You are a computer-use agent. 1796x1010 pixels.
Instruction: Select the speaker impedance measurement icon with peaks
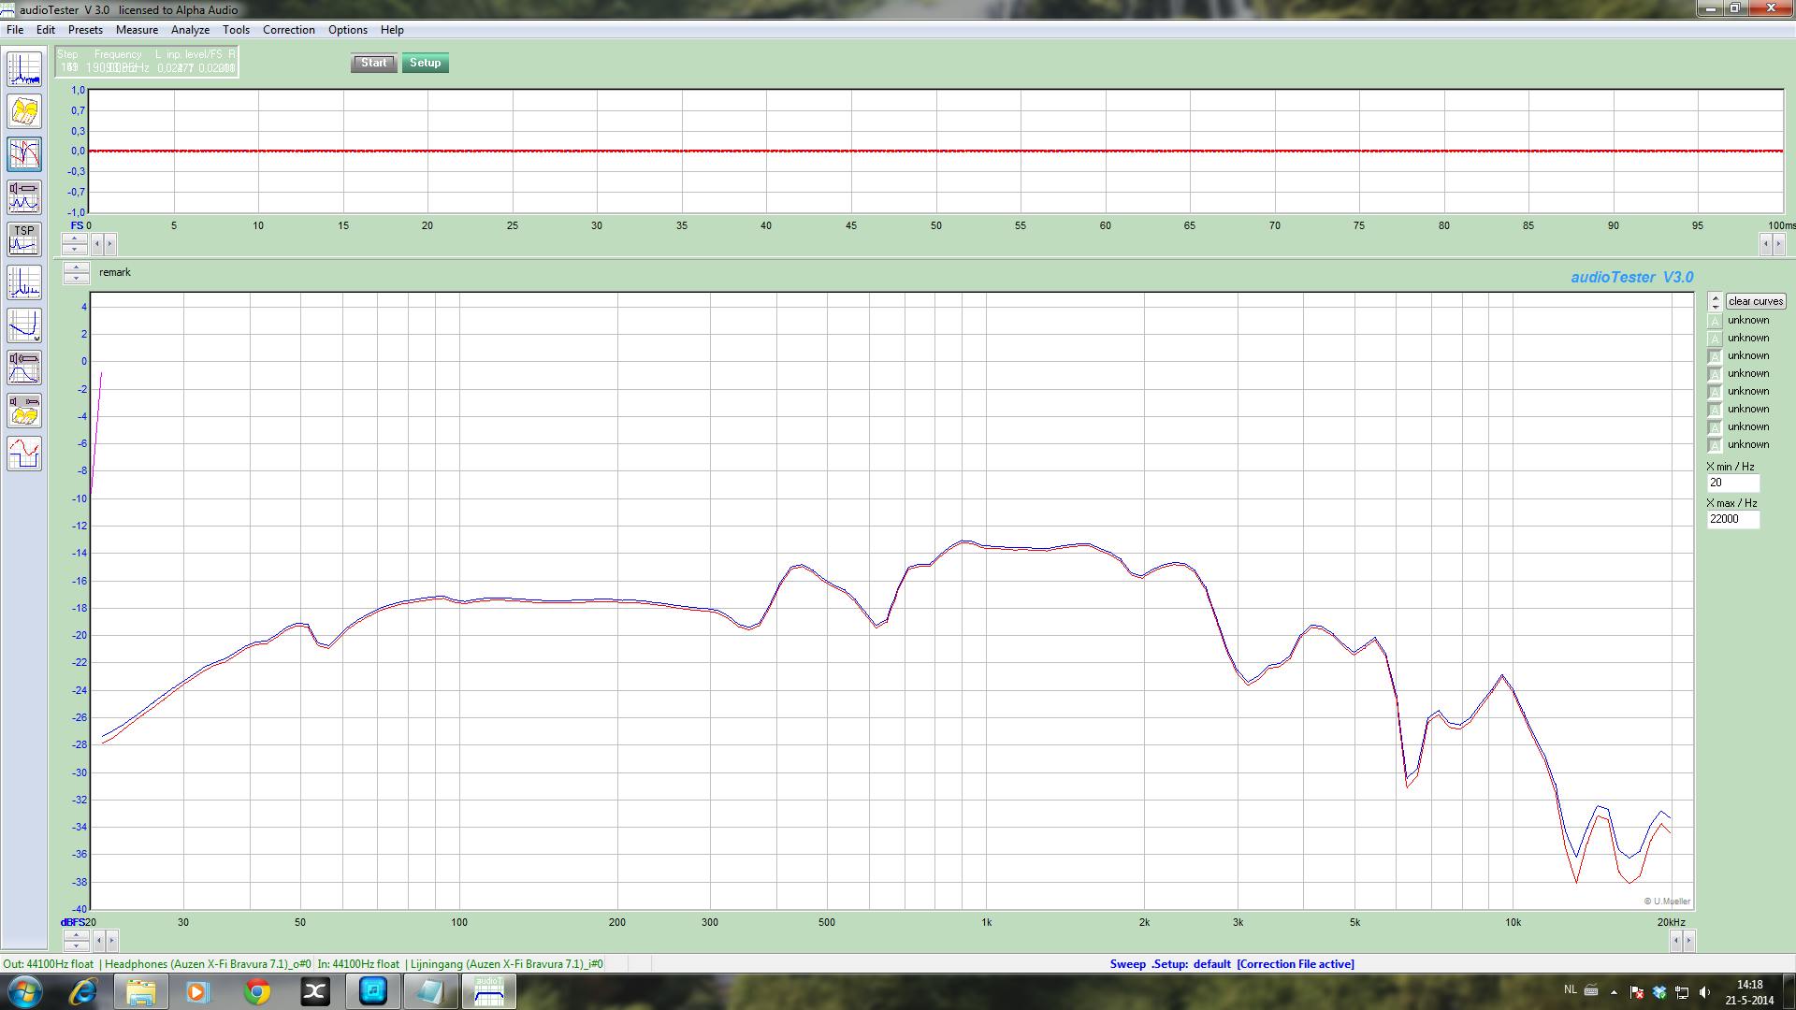pos(24,197)
